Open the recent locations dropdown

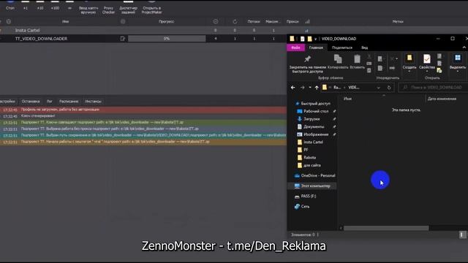point(310,88)
